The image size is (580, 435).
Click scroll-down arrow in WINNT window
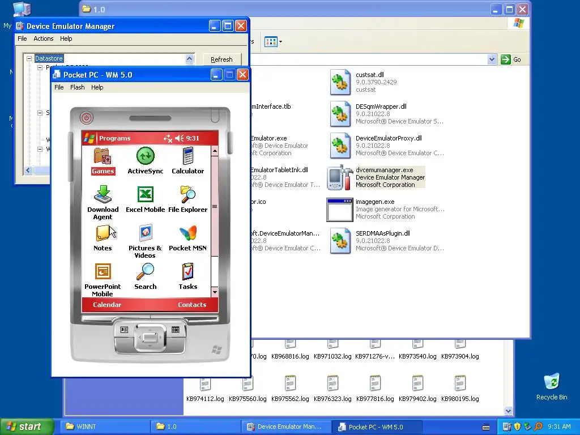(509, 411)
